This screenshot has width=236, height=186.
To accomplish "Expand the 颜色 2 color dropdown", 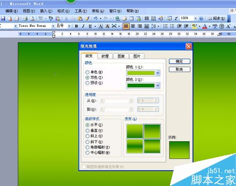I will pyautogui.click(x=158, y=85).
